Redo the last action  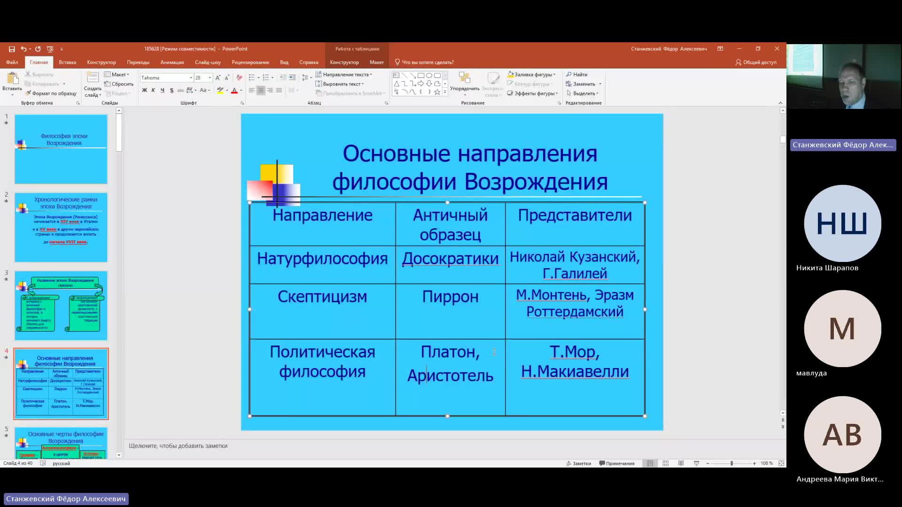38,49
